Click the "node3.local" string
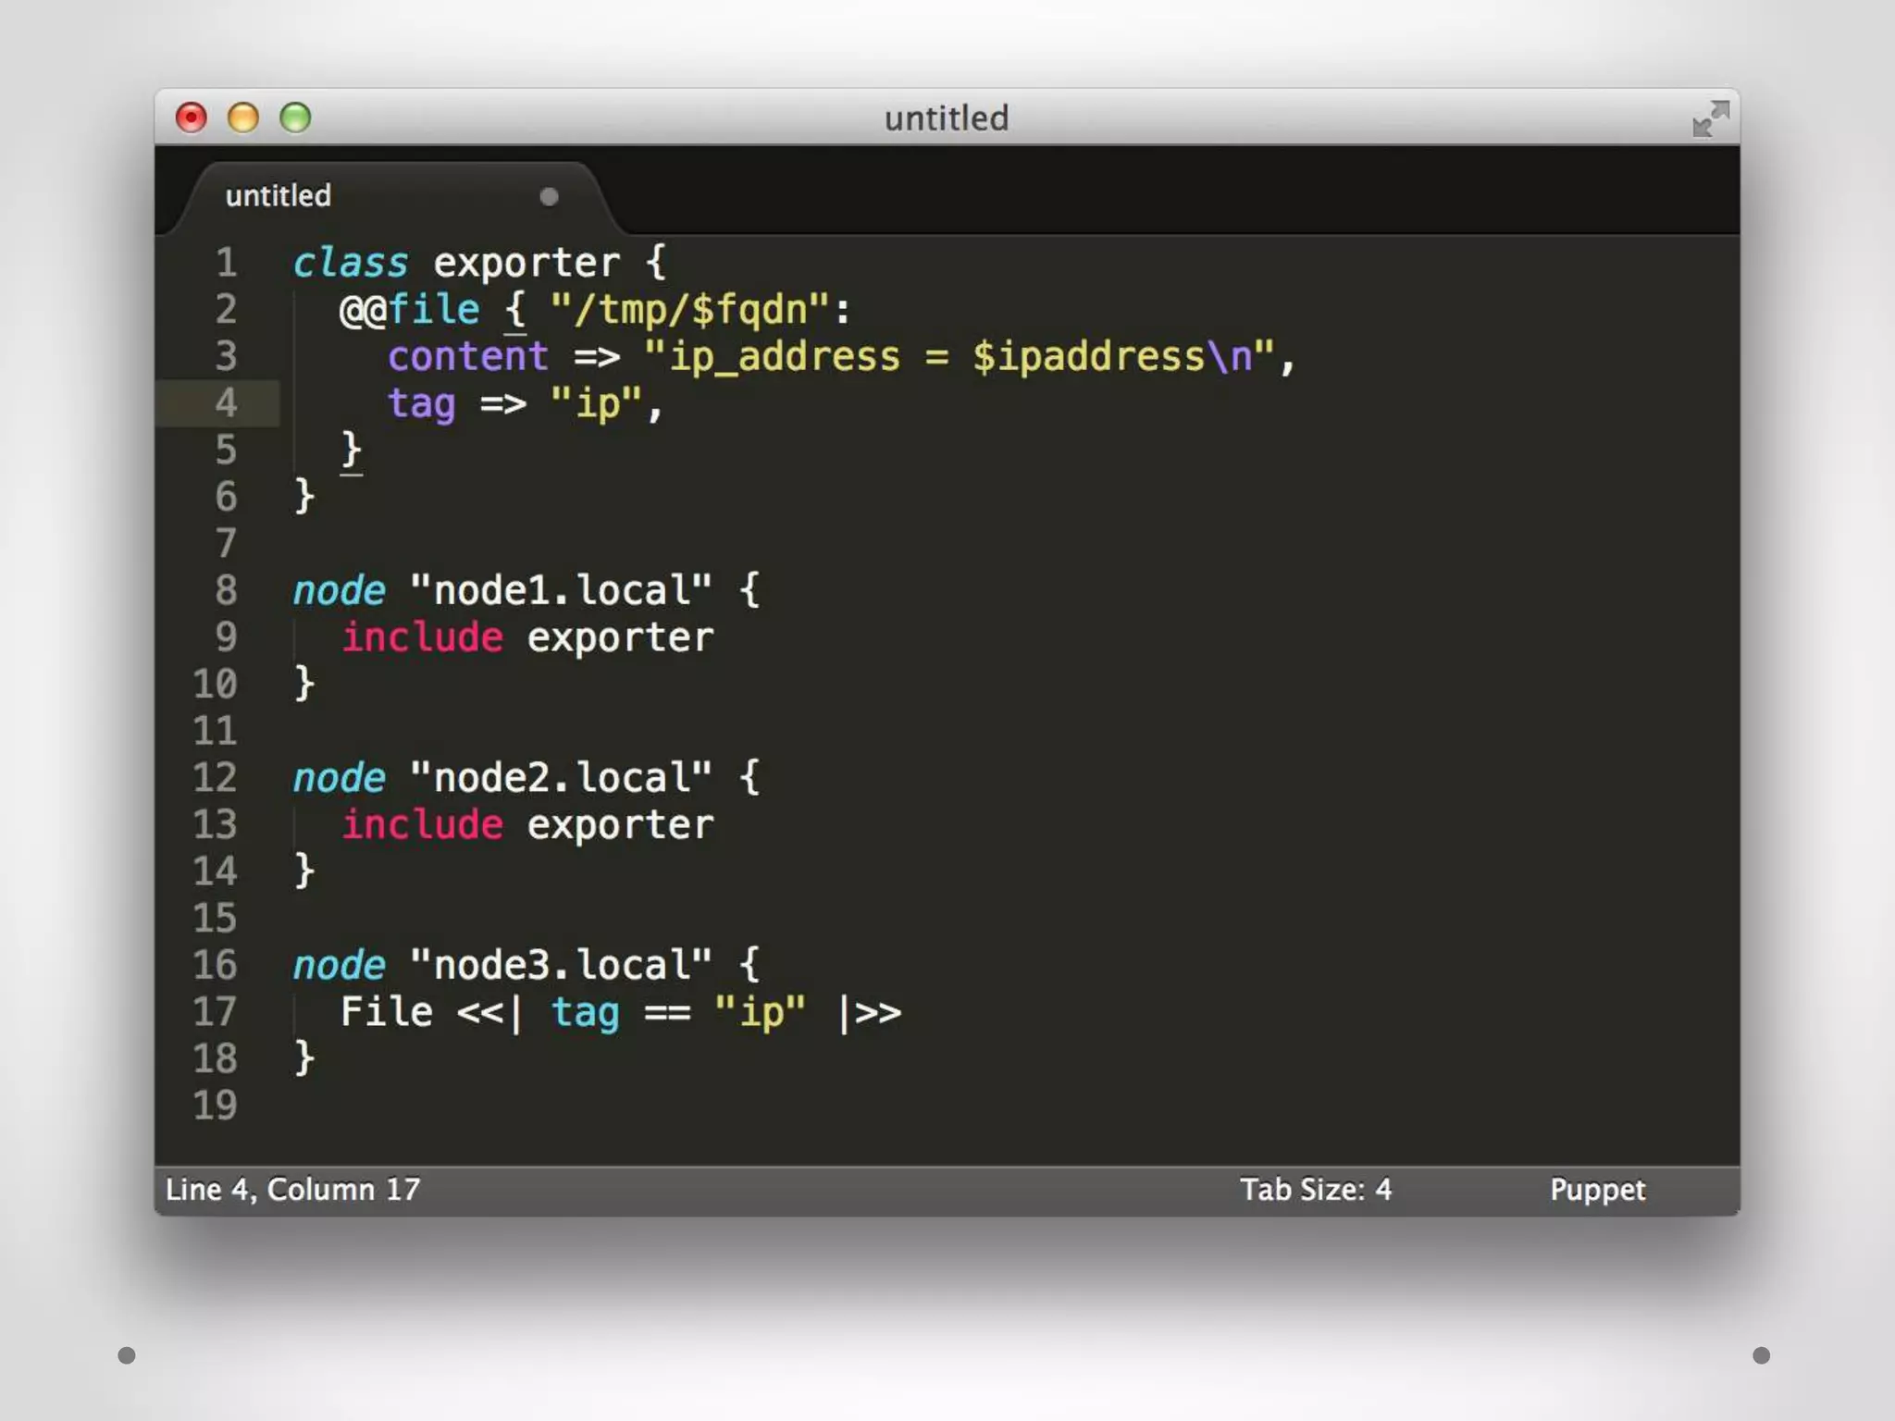 [x=561, y=965]
